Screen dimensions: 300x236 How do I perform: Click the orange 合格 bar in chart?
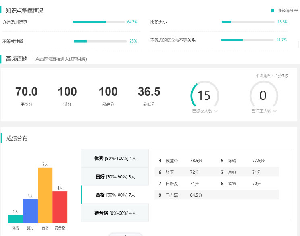point(45,195)
